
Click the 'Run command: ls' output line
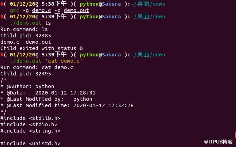point(24,29)
